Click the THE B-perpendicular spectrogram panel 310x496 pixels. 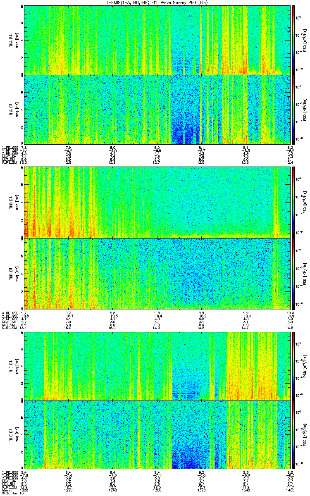(157, 366)
